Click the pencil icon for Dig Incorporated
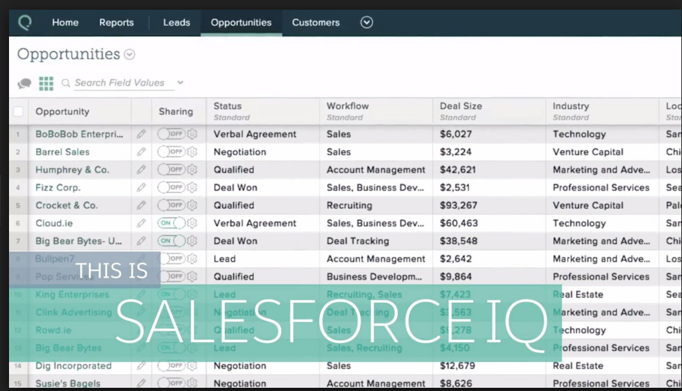 point(141,366)
